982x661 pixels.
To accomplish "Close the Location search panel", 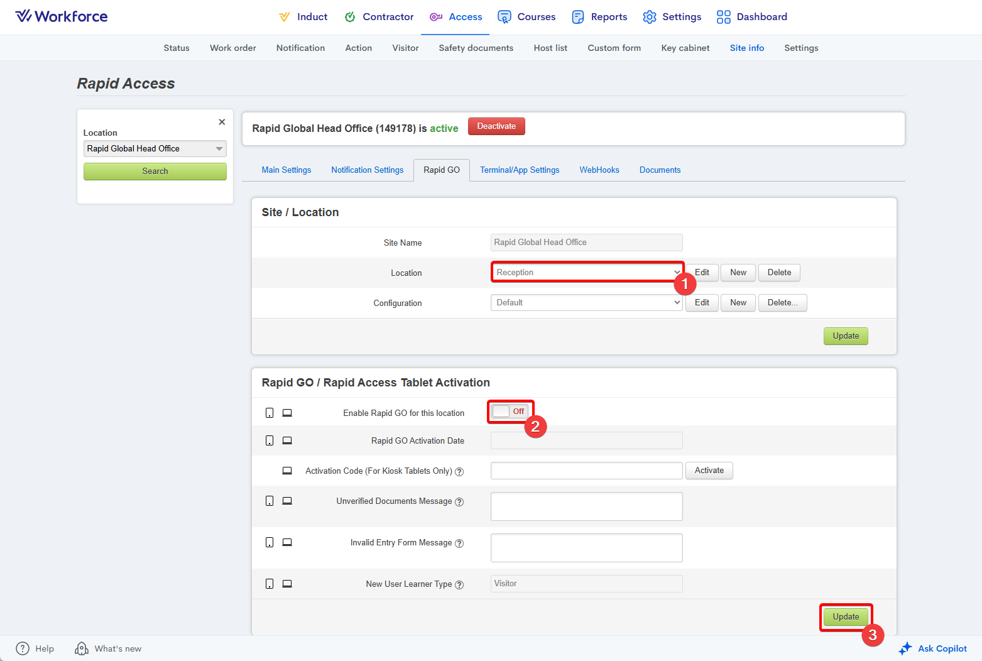I will (222, 122).
